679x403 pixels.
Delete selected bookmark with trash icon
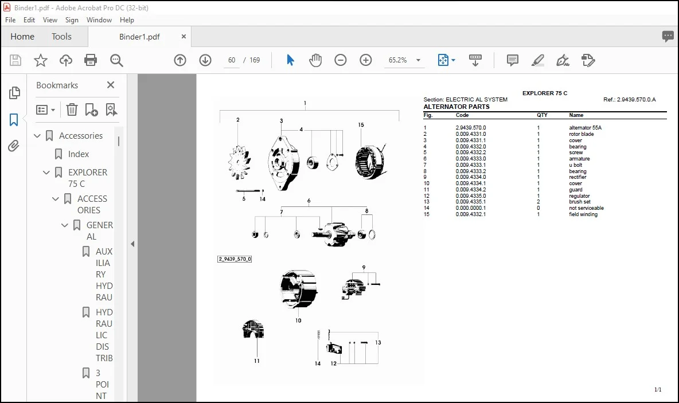coord(72,109)
